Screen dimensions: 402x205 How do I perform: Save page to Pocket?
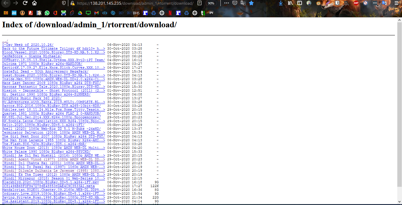[x=235, y=3]
